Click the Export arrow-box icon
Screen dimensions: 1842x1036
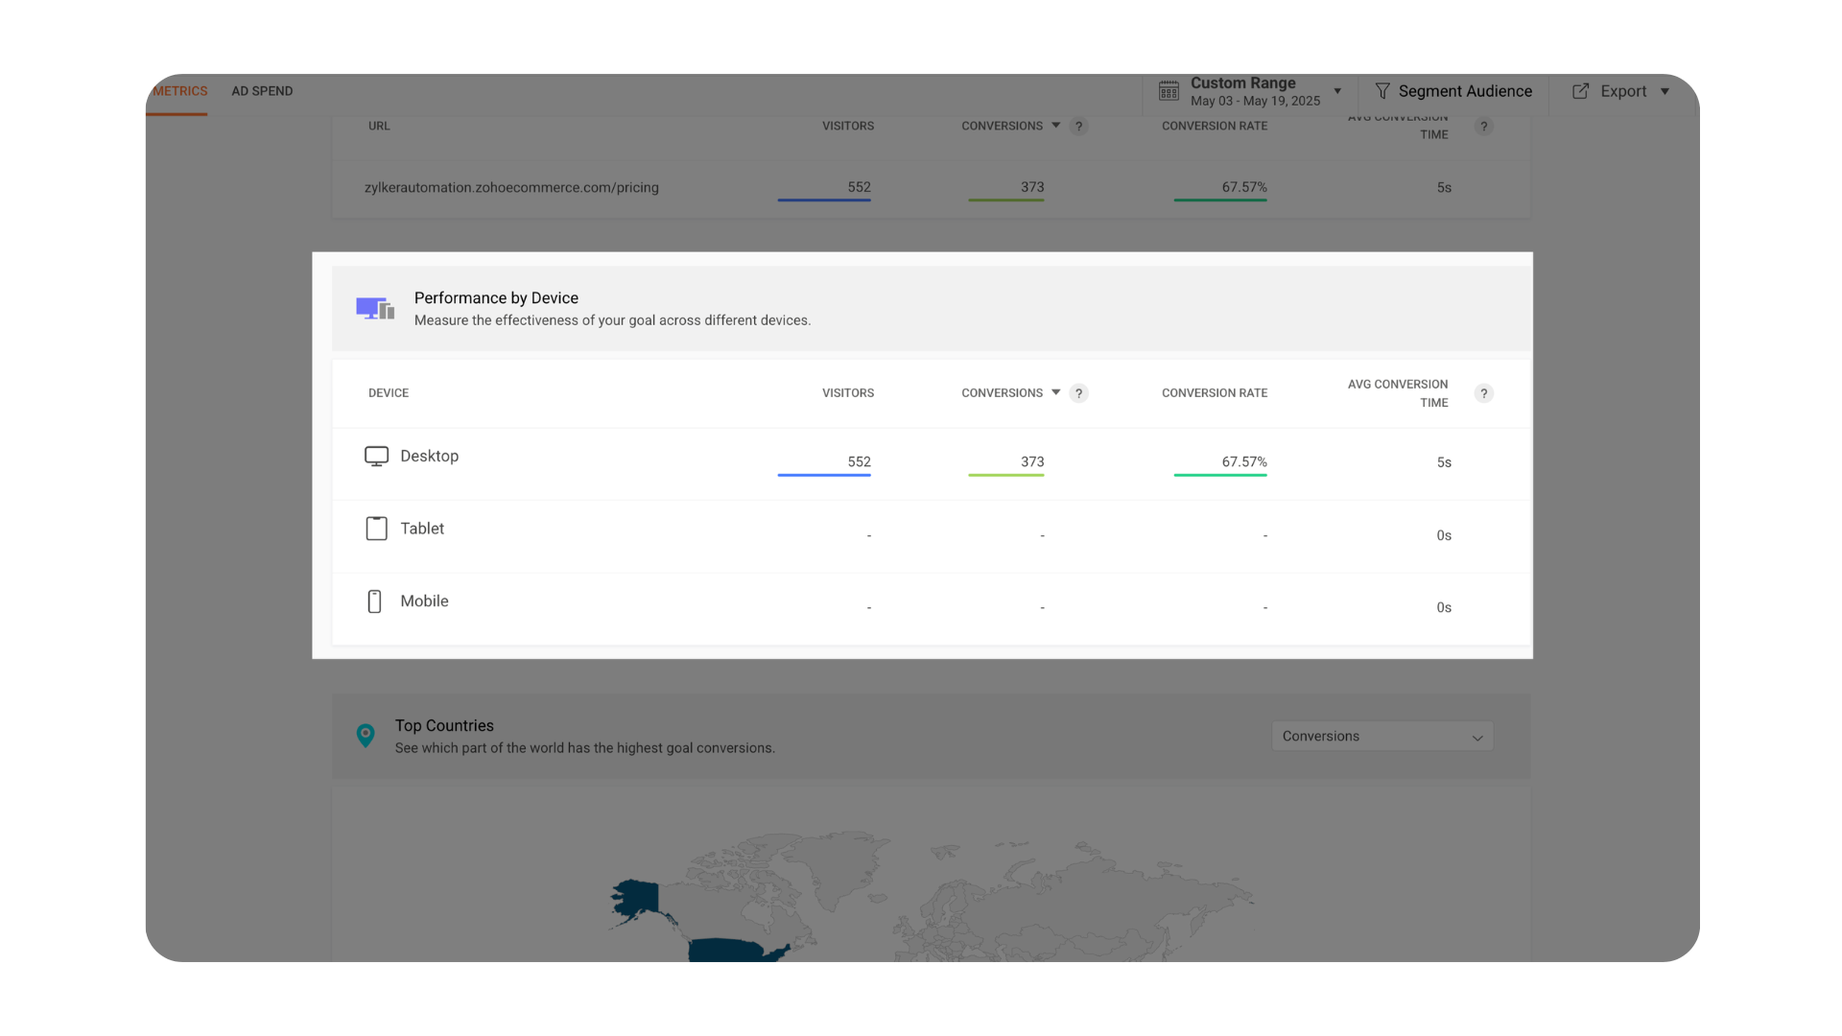(x=1580, y=91)
